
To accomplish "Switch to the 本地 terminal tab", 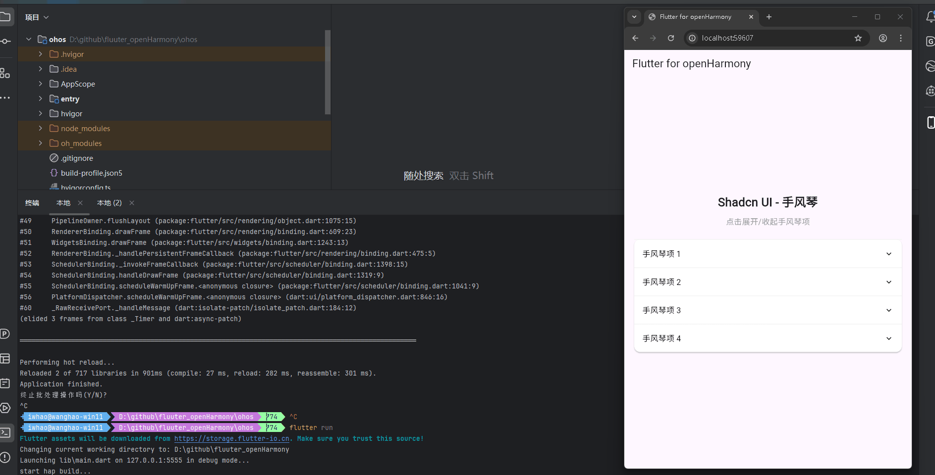I will 63,203.
